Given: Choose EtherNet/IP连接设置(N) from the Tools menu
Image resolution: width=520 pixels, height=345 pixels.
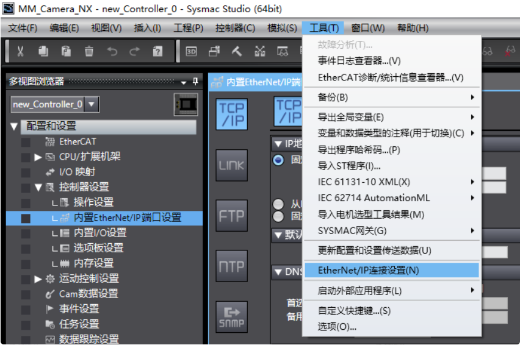Looking at the screenshot, I should [x=392, y=271].
